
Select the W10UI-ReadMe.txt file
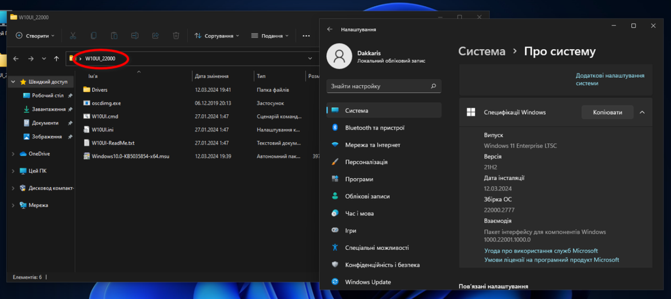pos(109,142)
